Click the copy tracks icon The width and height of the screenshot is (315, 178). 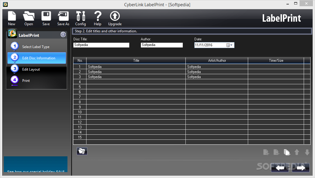click(x=287, y=152)
